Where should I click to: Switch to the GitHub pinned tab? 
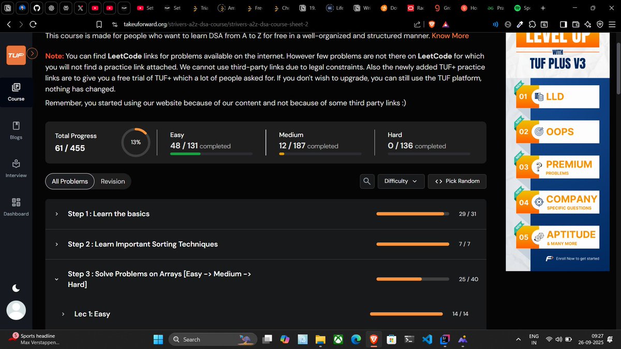click(37, 8)
